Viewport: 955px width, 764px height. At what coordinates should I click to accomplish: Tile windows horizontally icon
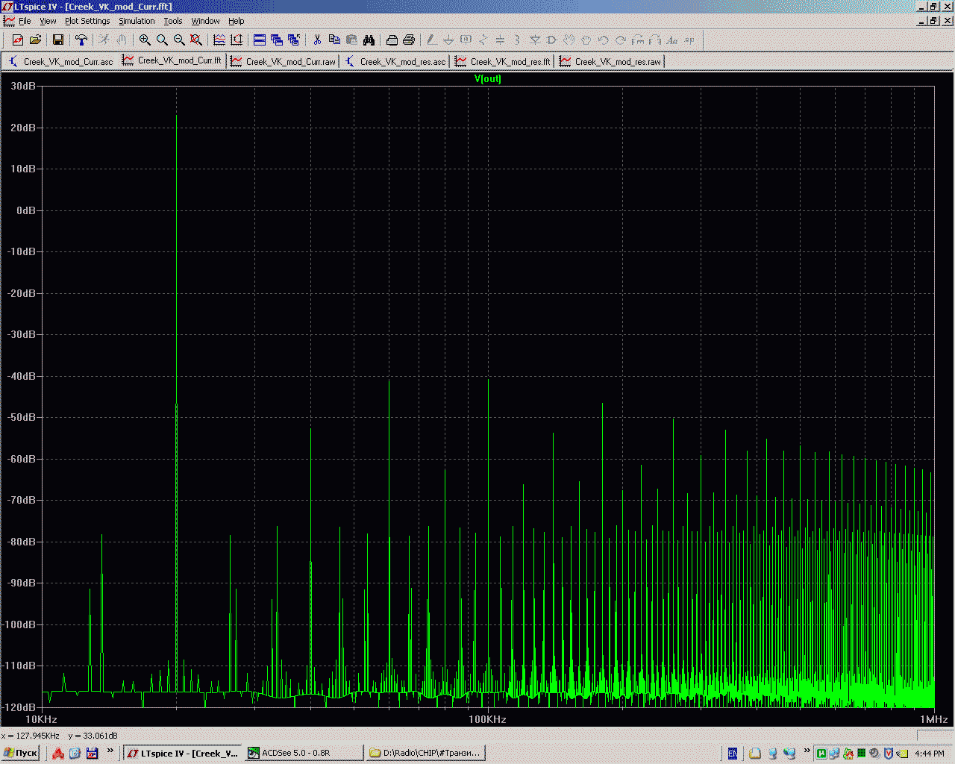pos(260,40)
